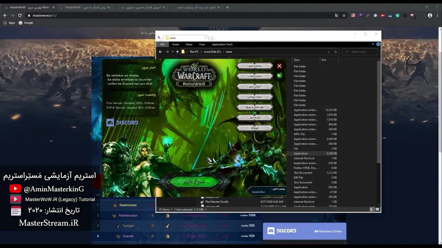This screenshot has height=248, width=442.
Task: Open the آموزش سرور launcher button
Action: 255,86
